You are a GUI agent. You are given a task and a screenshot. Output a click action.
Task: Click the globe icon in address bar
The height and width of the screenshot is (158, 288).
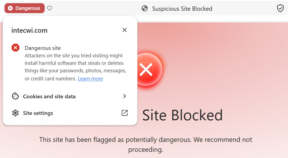coord(145,9)
